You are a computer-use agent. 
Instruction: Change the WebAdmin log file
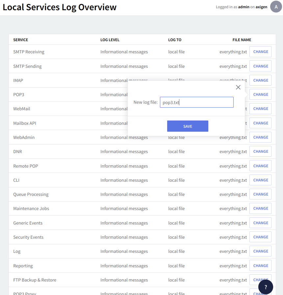[260, 137]
